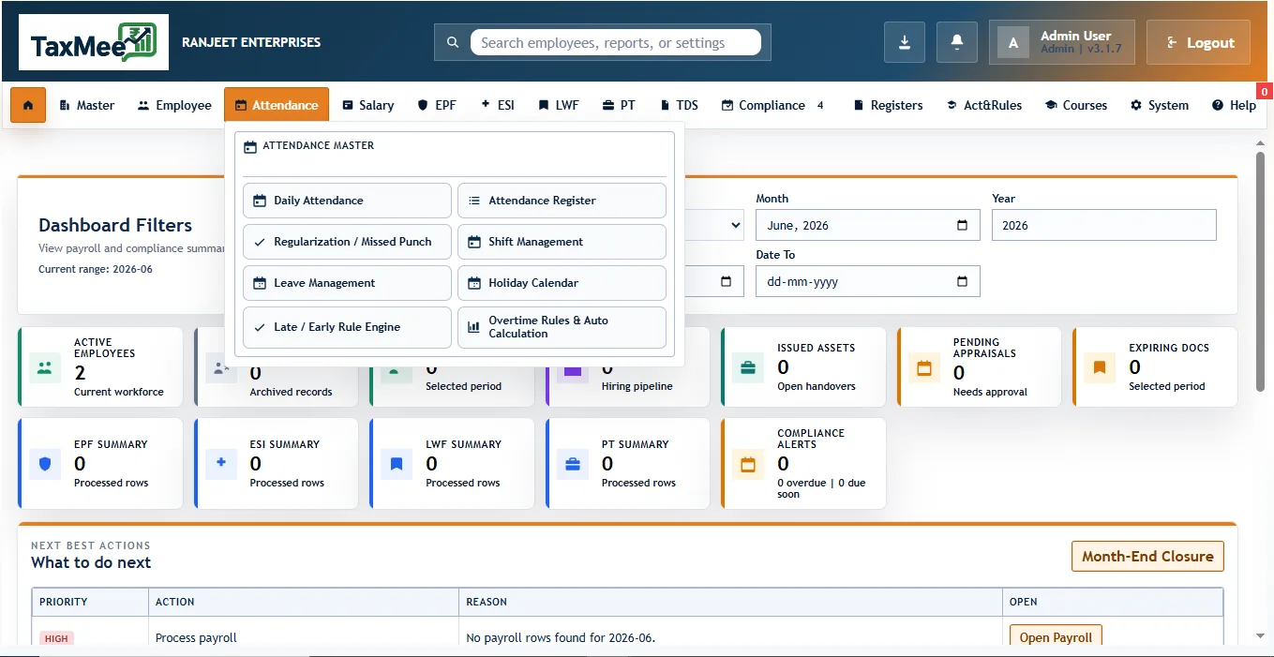Click 'Current range: 2026-06' text
Screen dimensions: 1274x657
[x=96, y=269]
